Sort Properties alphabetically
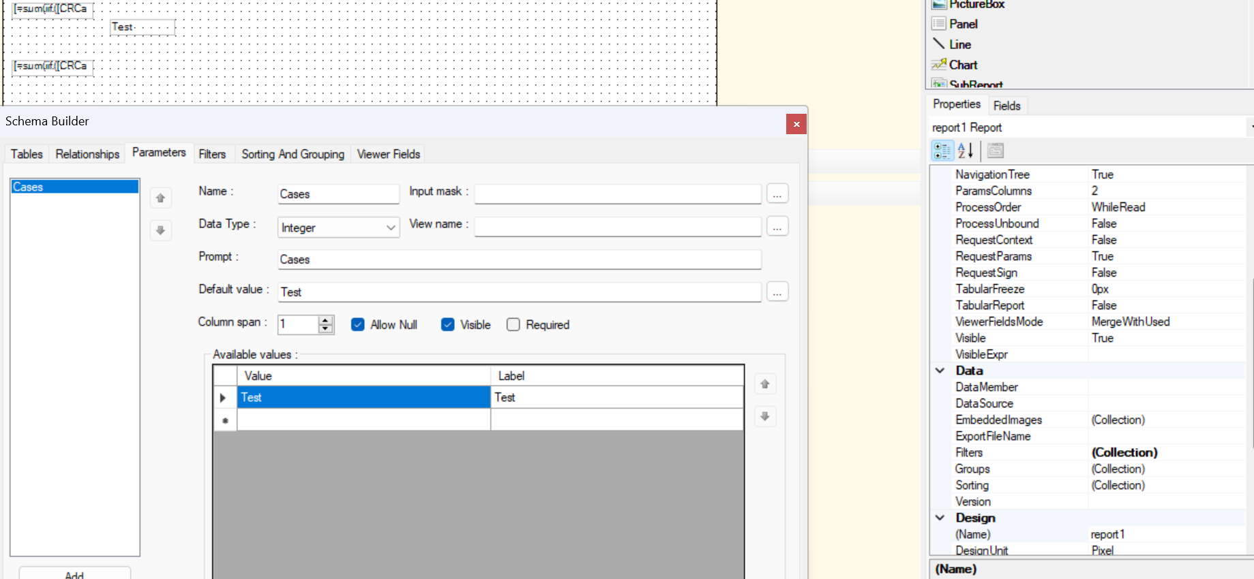1254x579 pixels. tap(965, 151)
